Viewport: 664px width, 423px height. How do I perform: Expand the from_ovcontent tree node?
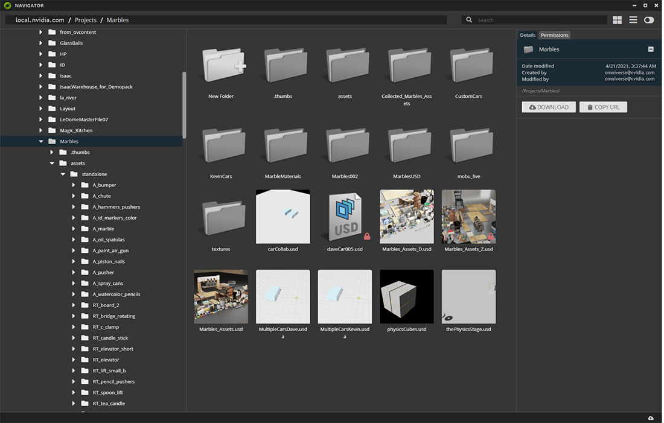pyautogui.click(x=40, y=32)
